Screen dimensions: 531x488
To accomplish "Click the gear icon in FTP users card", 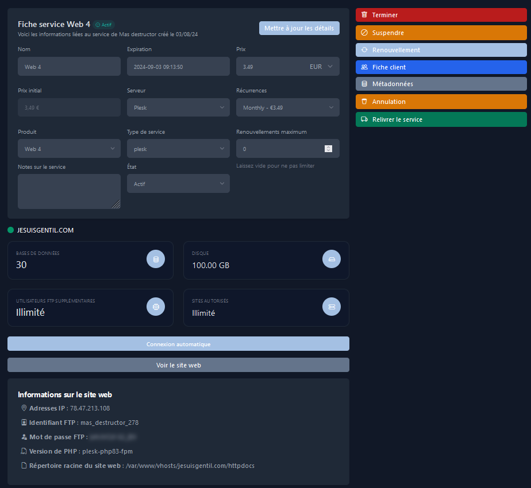I will (x=156, y=307).
